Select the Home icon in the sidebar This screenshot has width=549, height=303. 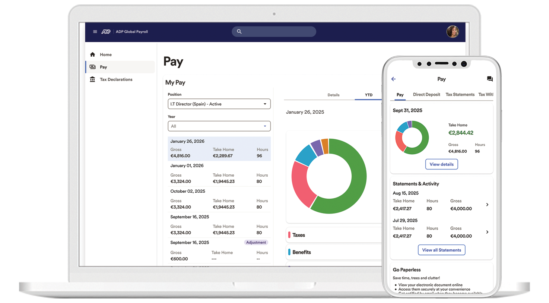pyautogui.click(x=92, y=54)
